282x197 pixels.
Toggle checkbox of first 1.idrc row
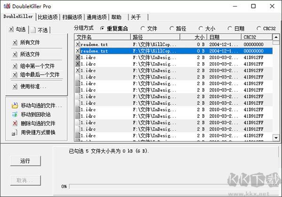click(x=78, y=57)
